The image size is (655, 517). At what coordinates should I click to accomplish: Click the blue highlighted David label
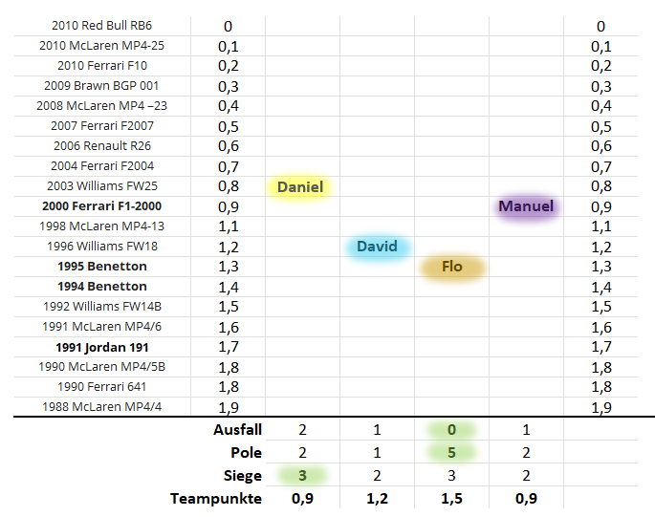tap(377, 247)
